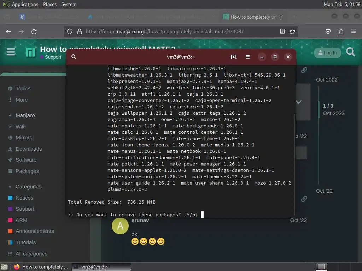Switch to vm3@vm3 terminal taskbar entry
The height and width of the screenshot is (271, 362).
pos(101,267)
